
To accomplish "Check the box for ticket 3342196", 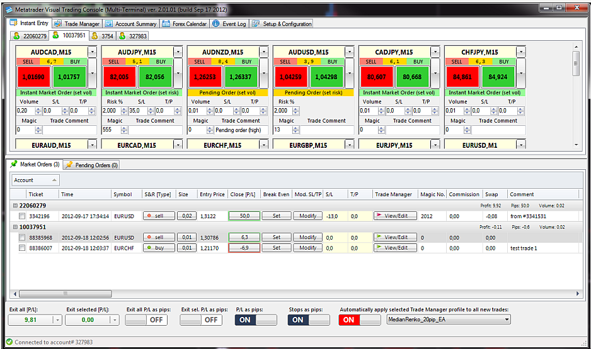I will 22,216.
